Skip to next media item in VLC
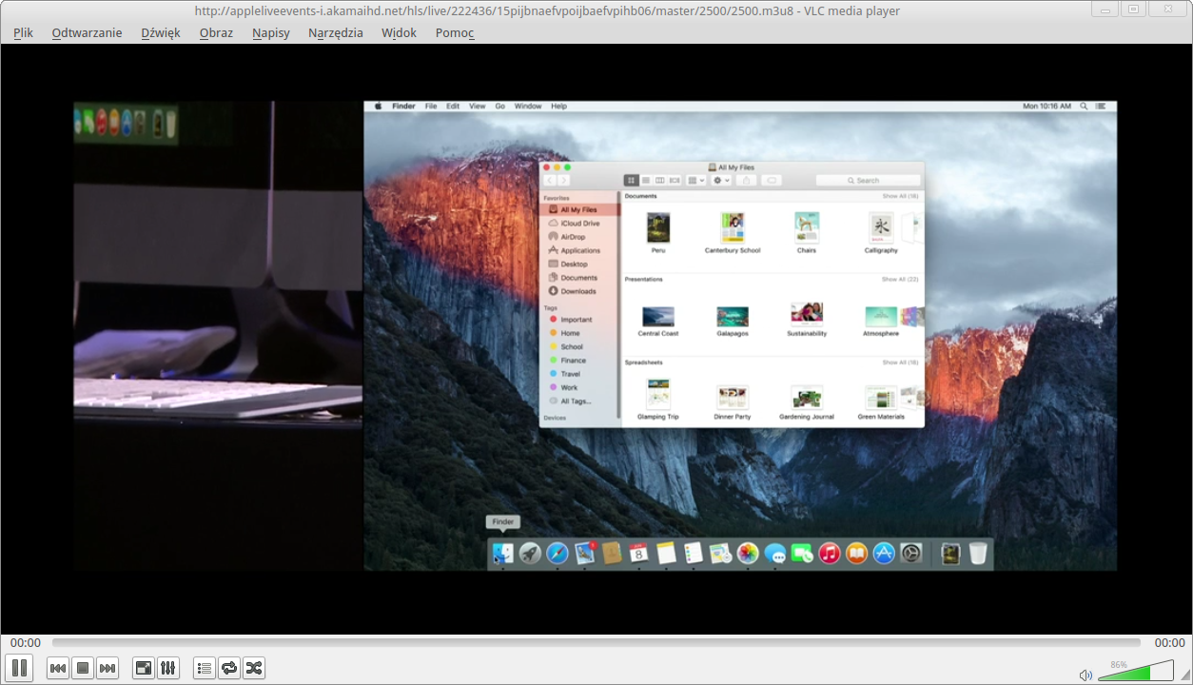This screenshot has width=1193, height=685. [108, 668]
